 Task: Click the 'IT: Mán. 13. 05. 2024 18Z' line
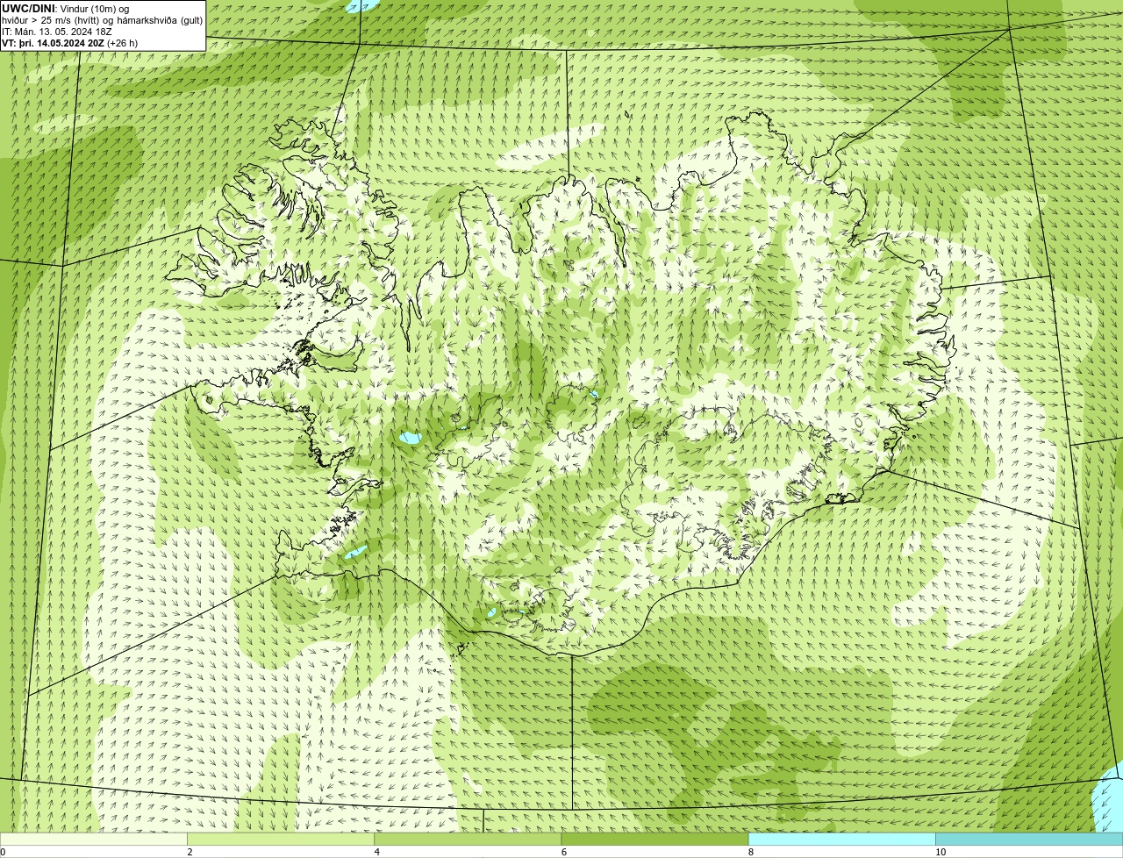(x=57, y=32)
